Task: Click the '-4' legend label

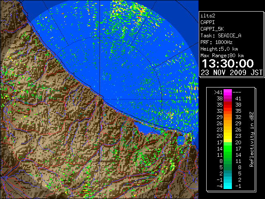Action: pos(220,186)
